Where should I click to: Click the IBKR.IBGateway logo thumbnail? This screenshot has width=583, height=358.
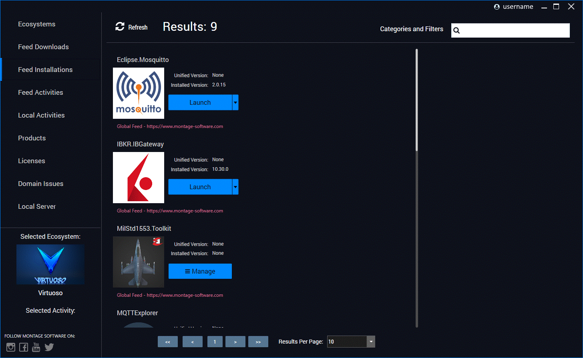pyautogui.click(x=139, y=178)
